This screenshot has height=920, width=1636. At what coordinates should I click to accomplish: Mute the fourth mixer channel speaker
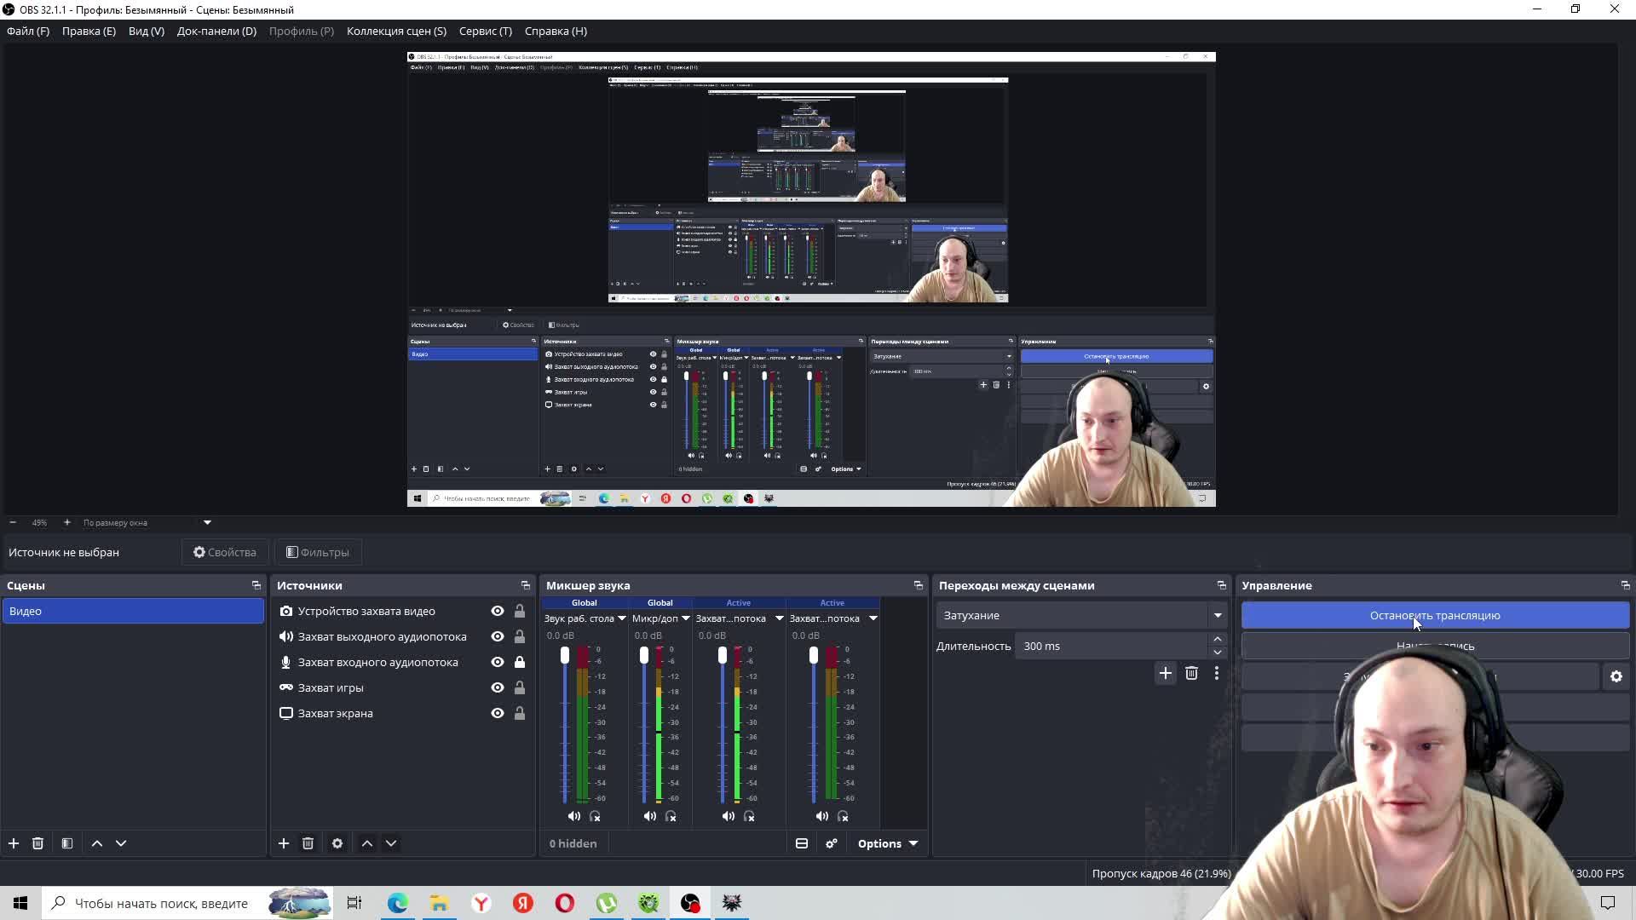(x=822, y=816)
